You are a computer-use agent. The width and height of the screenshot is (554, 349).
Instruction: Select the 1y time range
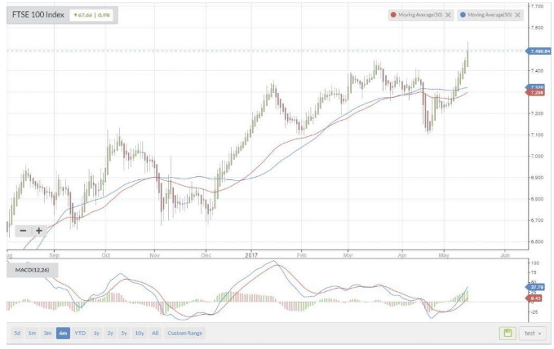point(96,334)
